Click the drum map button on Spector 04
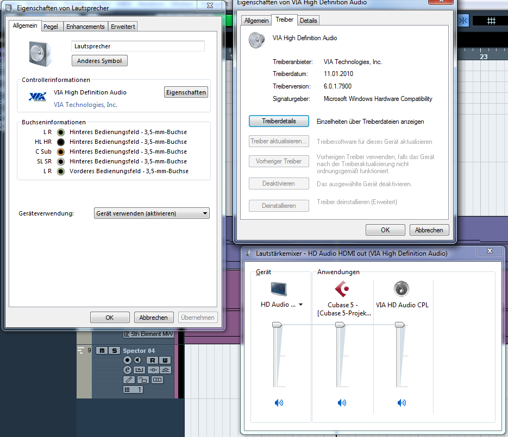 157,379
